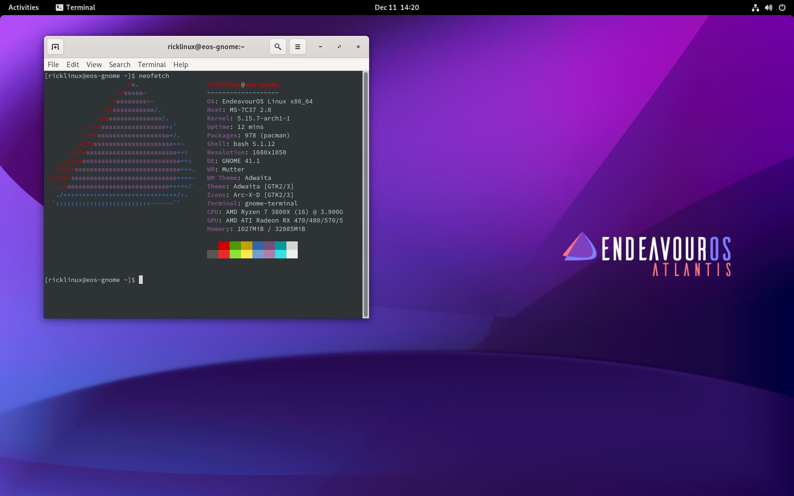
Task: Open the Dec 11 clock calendar dropdown
Action: 397,7
